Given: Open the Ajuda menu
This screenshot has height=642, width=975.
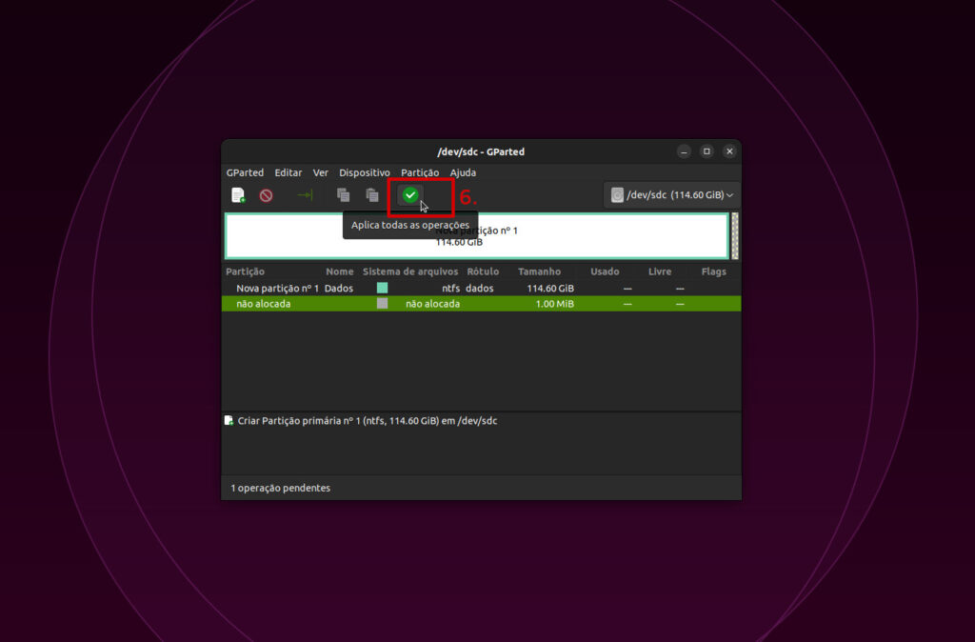Looking at the screenshot, I should point(463,172).
